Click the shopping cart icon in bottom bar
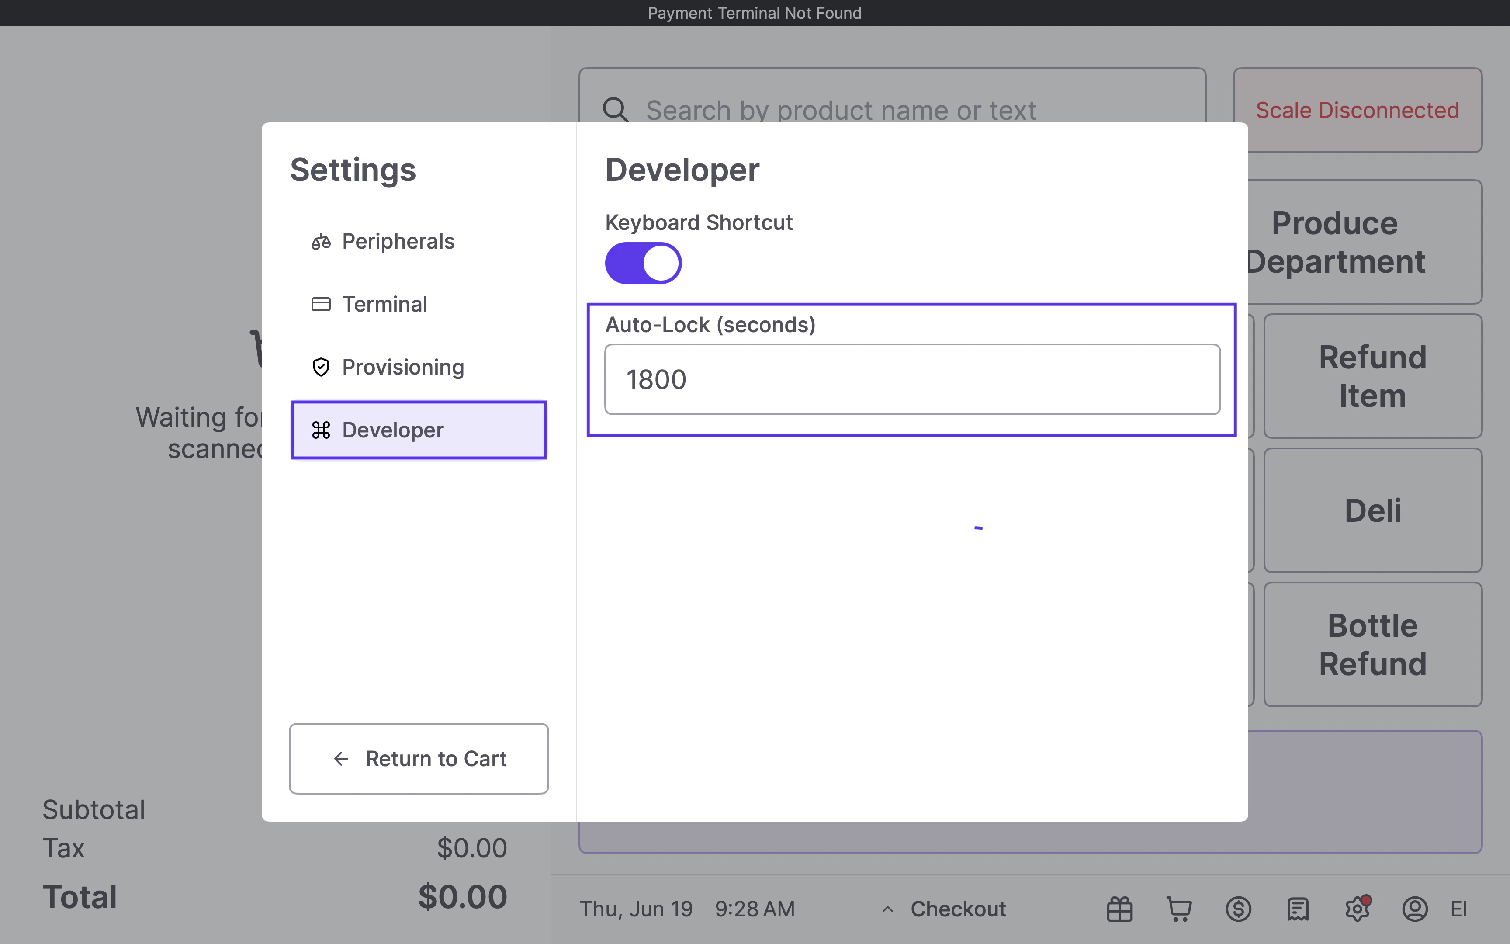1510x944 pixels. 1178,909
